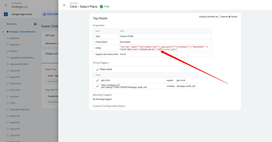The image size is (272, 142).
Task: Collapse the Analygo page events tree
Action: pyautogui.click(x=3, y=32)
